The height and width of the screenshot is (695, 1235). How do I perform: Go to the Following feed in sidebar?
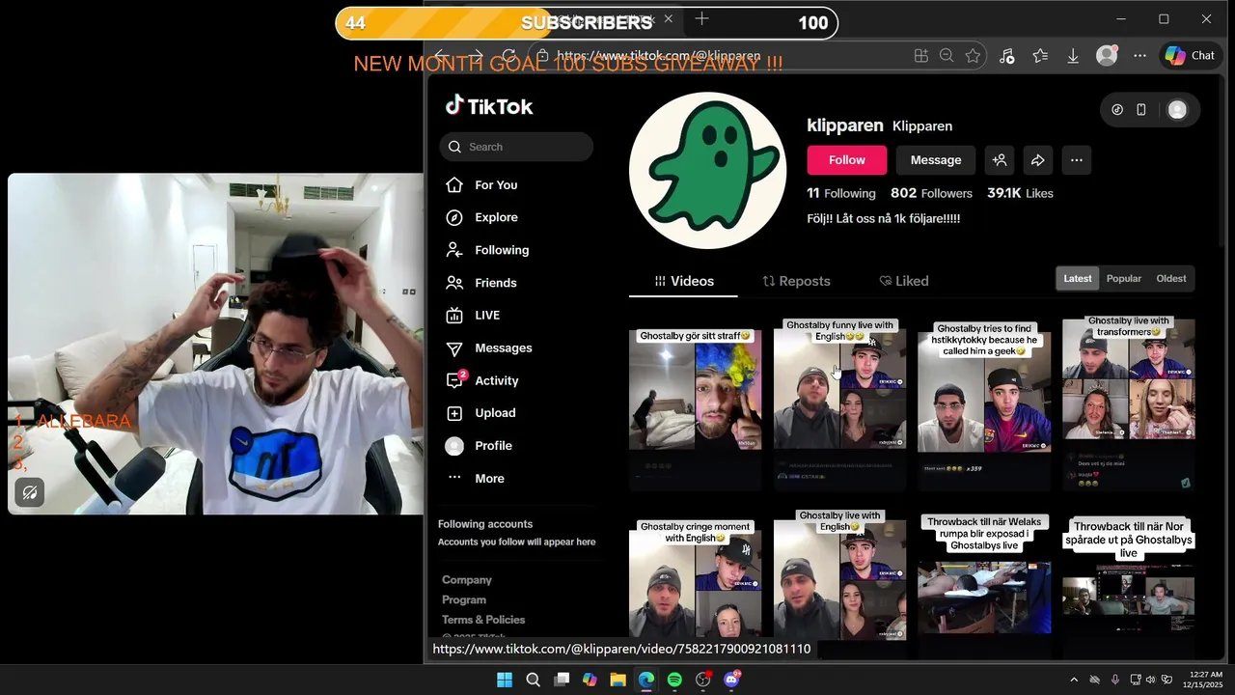487,250
